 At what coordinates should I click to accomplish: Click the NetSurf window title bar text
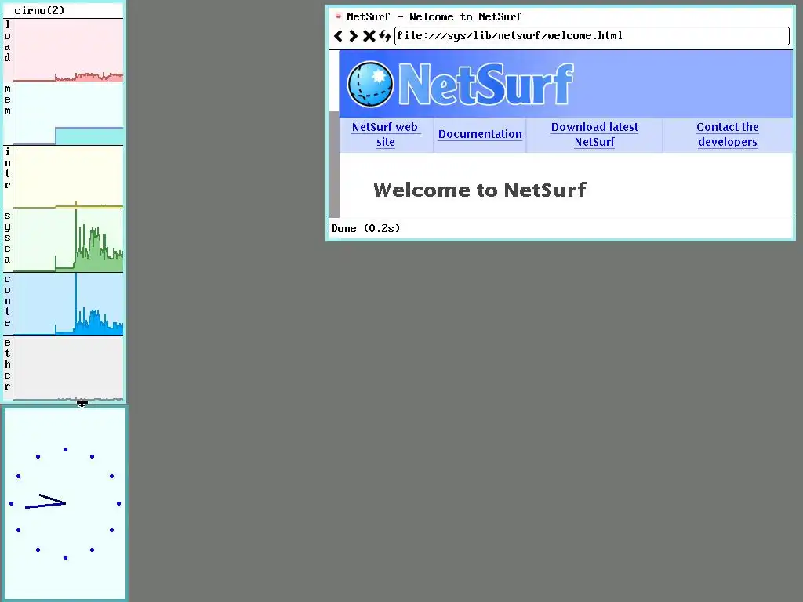[x=434, y=16]
